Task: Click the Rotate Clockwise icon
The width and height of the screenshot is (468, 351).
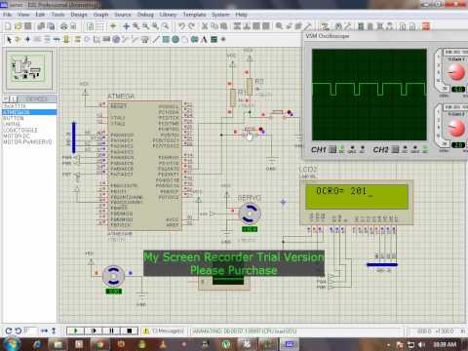Action: pyautogui.click(x=9, y=331)
